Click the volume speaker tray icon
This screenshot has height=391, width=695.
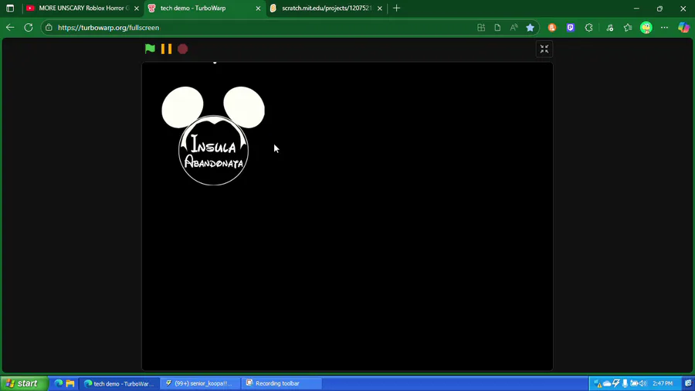point(643,383)
